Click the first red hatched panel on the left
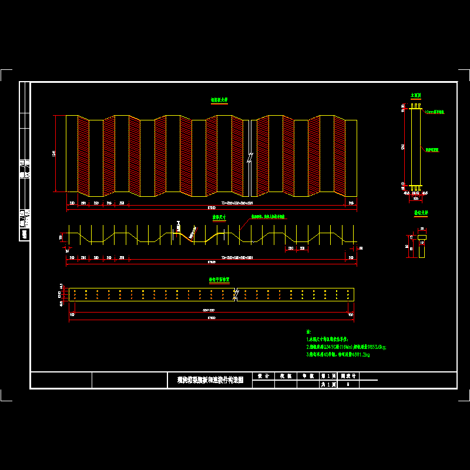Screen dimensions: 470x470 (x=83, y=156)
